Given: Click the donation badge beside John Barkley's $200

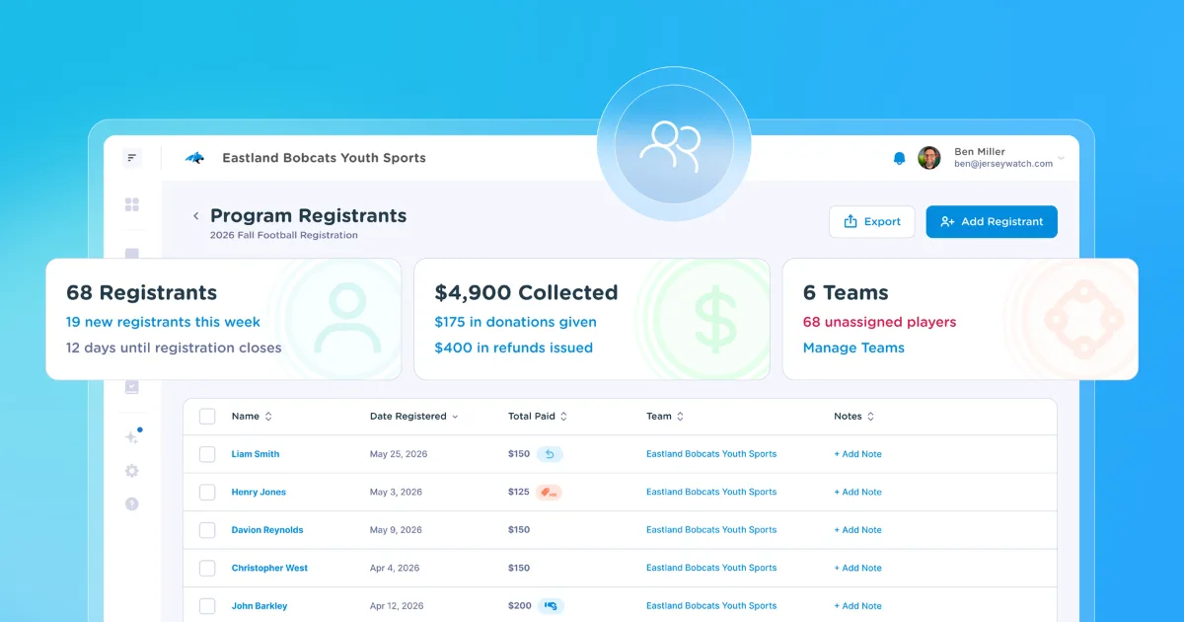Looking at the screenshot, I should [551, 605].
